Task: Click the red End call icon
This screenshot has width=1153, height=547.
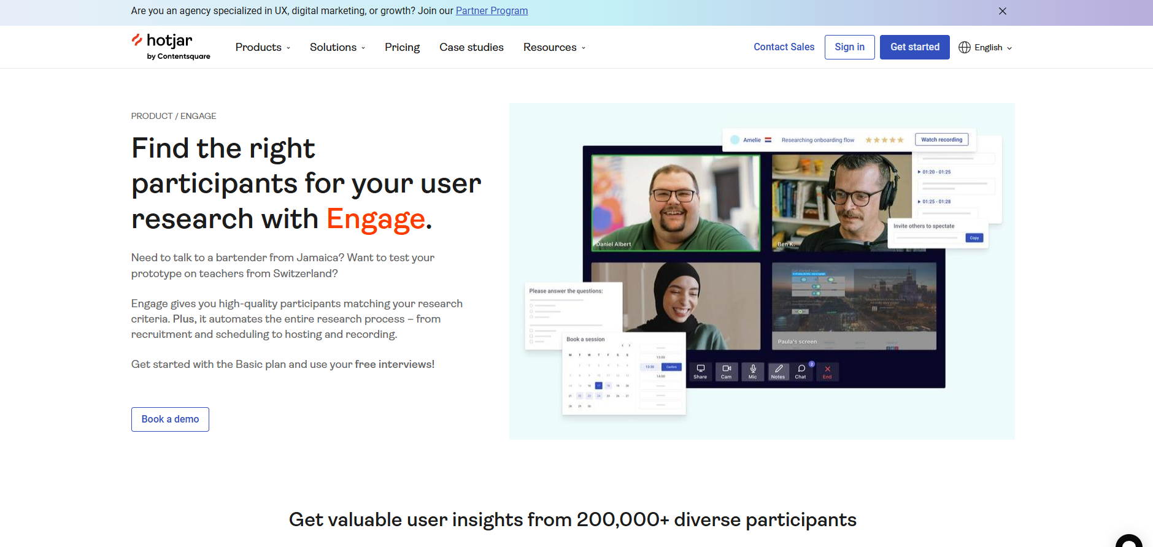Action: tap(827, 372)
